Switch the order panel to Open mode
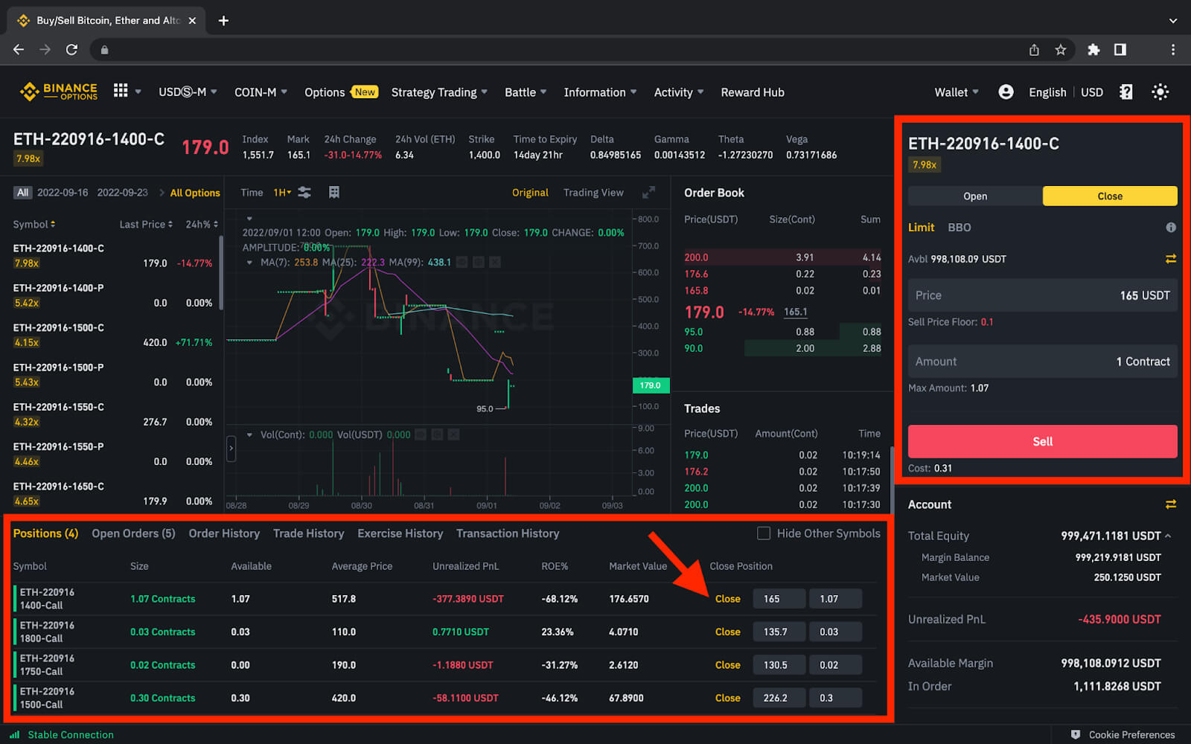1191x744 pixels. [x=974, y=196]
